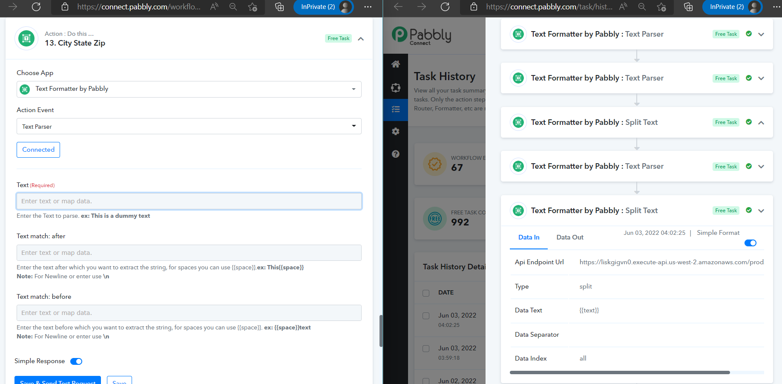
Task: Click the horizontal scrollbar under Data In
Action: 620,372
